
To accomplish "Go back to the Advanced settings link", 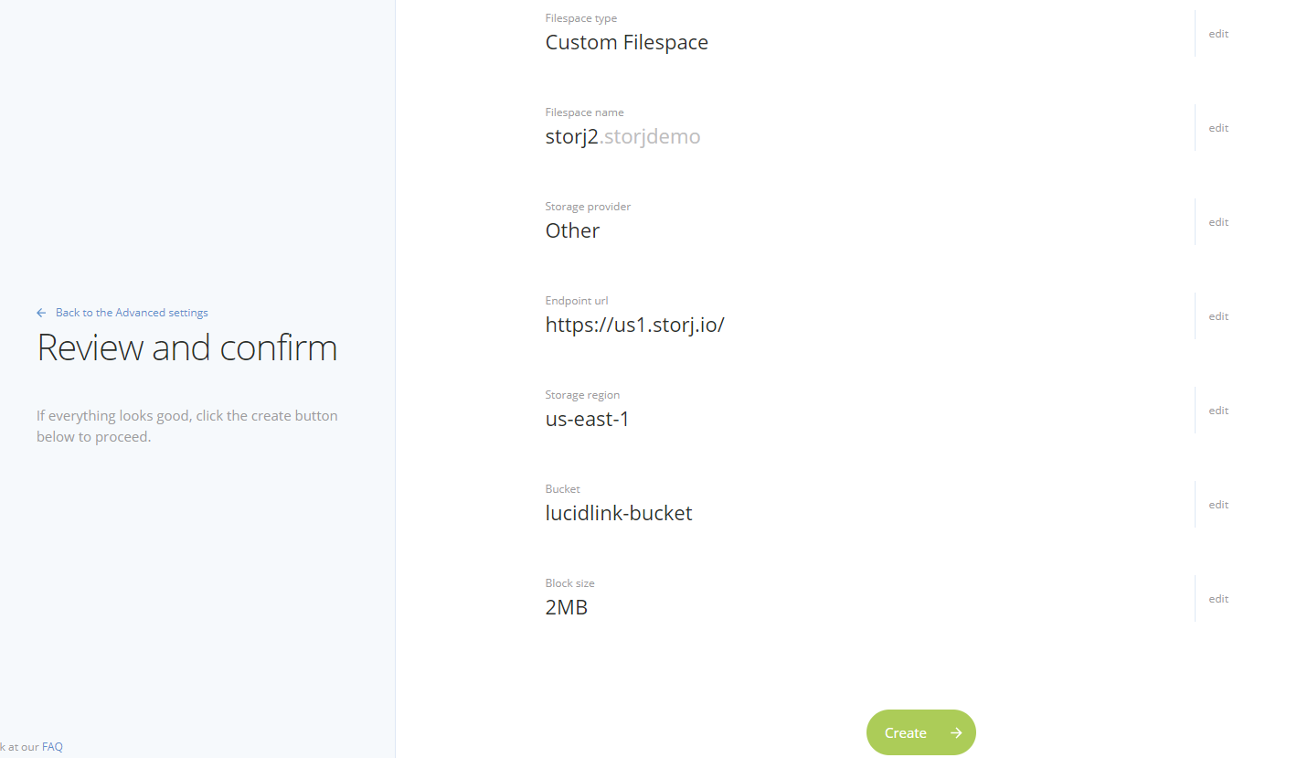I will tap(132, 313).
